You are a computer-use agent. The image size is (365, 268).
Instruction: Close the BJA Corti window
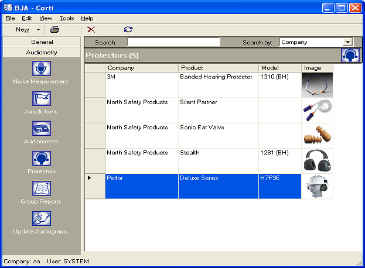coord(355,8)
